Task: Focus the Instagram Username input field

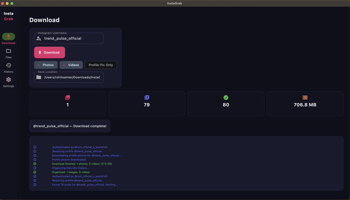Action: 69,38
